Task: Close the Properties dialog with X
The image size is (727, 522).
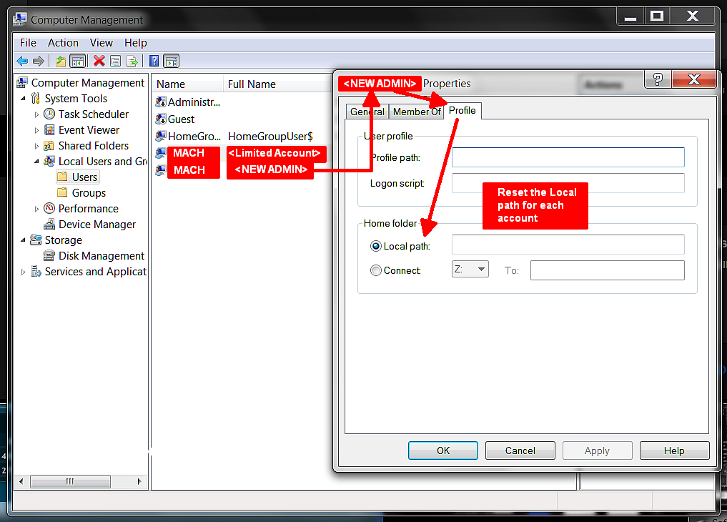Action: pyautogui.click(x=693, y=80)
